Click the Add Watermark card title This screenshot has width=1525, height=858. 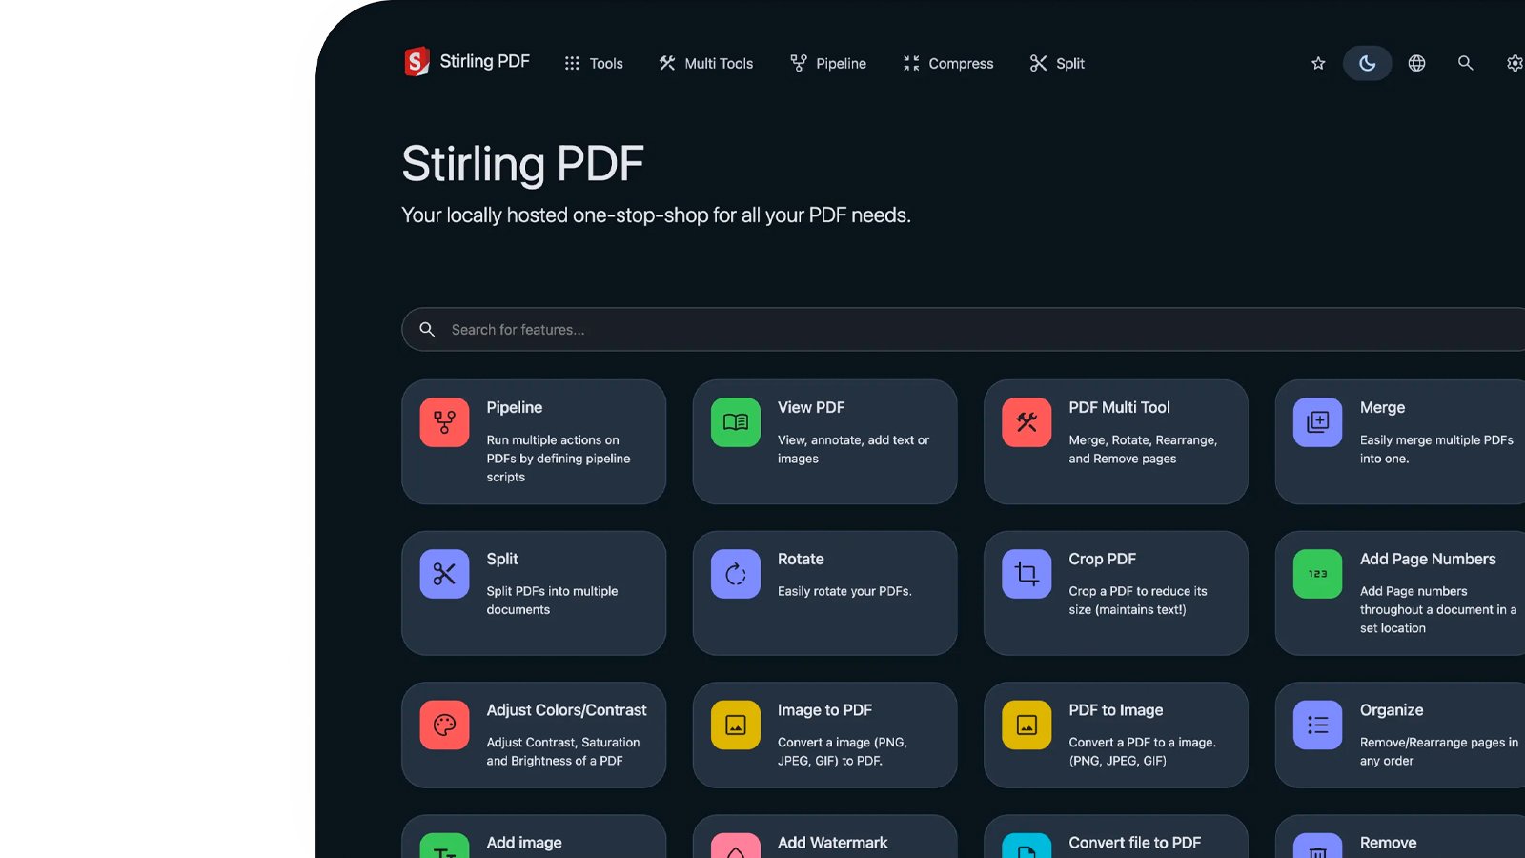[832, 843]
